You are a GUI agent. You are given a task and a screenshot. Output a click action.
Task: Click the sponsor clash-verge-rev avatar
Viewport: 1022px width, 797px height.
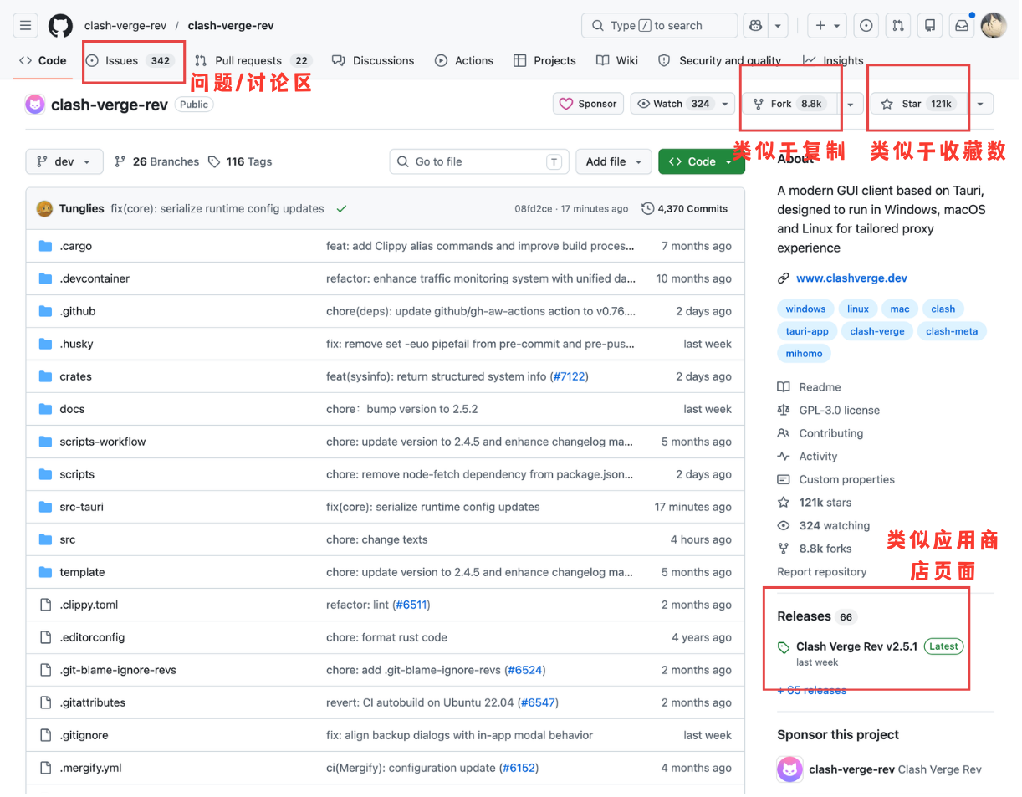[789, 769]
